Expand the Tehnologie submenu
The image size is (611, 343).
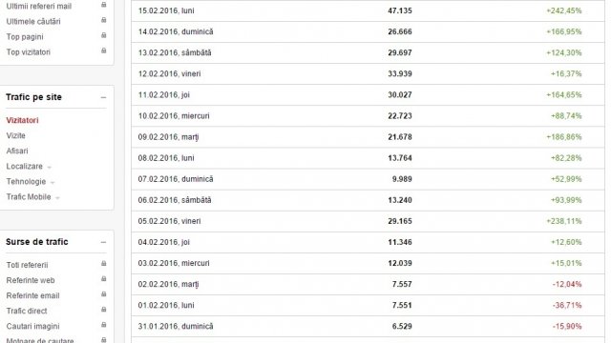53,182
